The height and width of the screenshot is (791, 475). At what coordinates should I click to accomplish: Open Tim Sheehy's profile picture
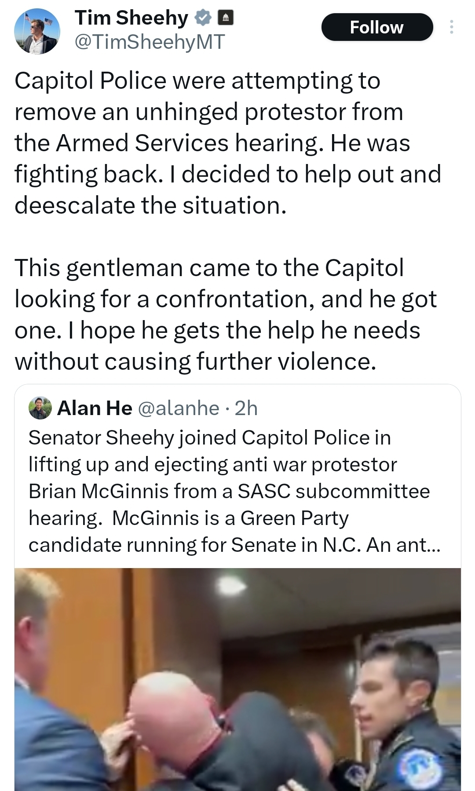(x=37, y=32)
